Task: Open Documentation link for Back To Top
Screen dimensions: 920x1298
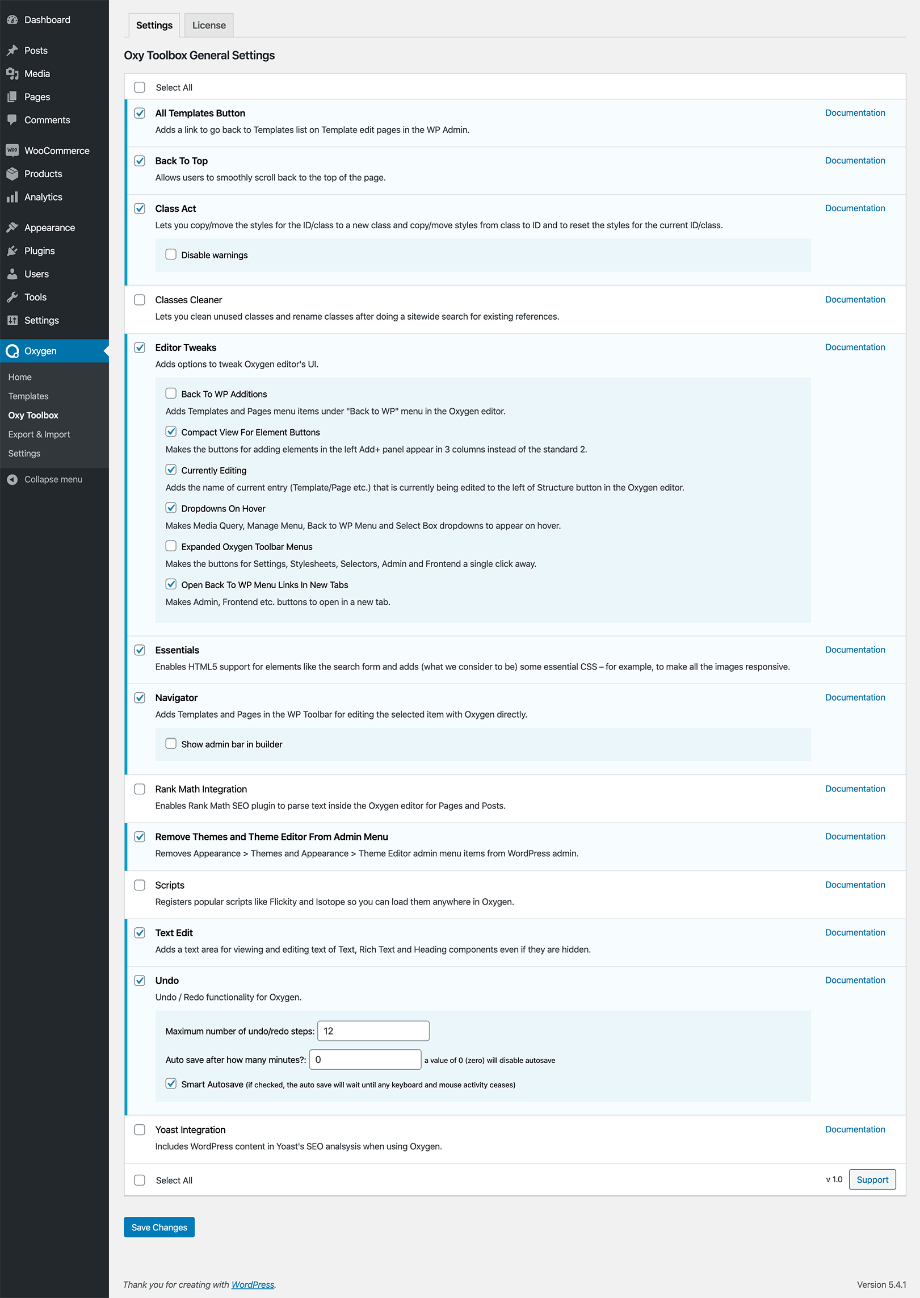Action: pos(855,161)
